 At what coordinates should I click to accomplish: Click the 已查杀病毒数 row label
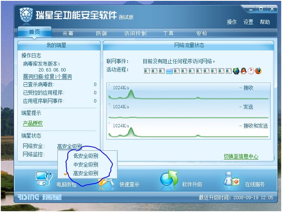pos(39,84)
